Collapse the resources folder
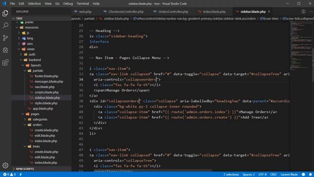This screenshot has width=314, height=177. [31, 28]
